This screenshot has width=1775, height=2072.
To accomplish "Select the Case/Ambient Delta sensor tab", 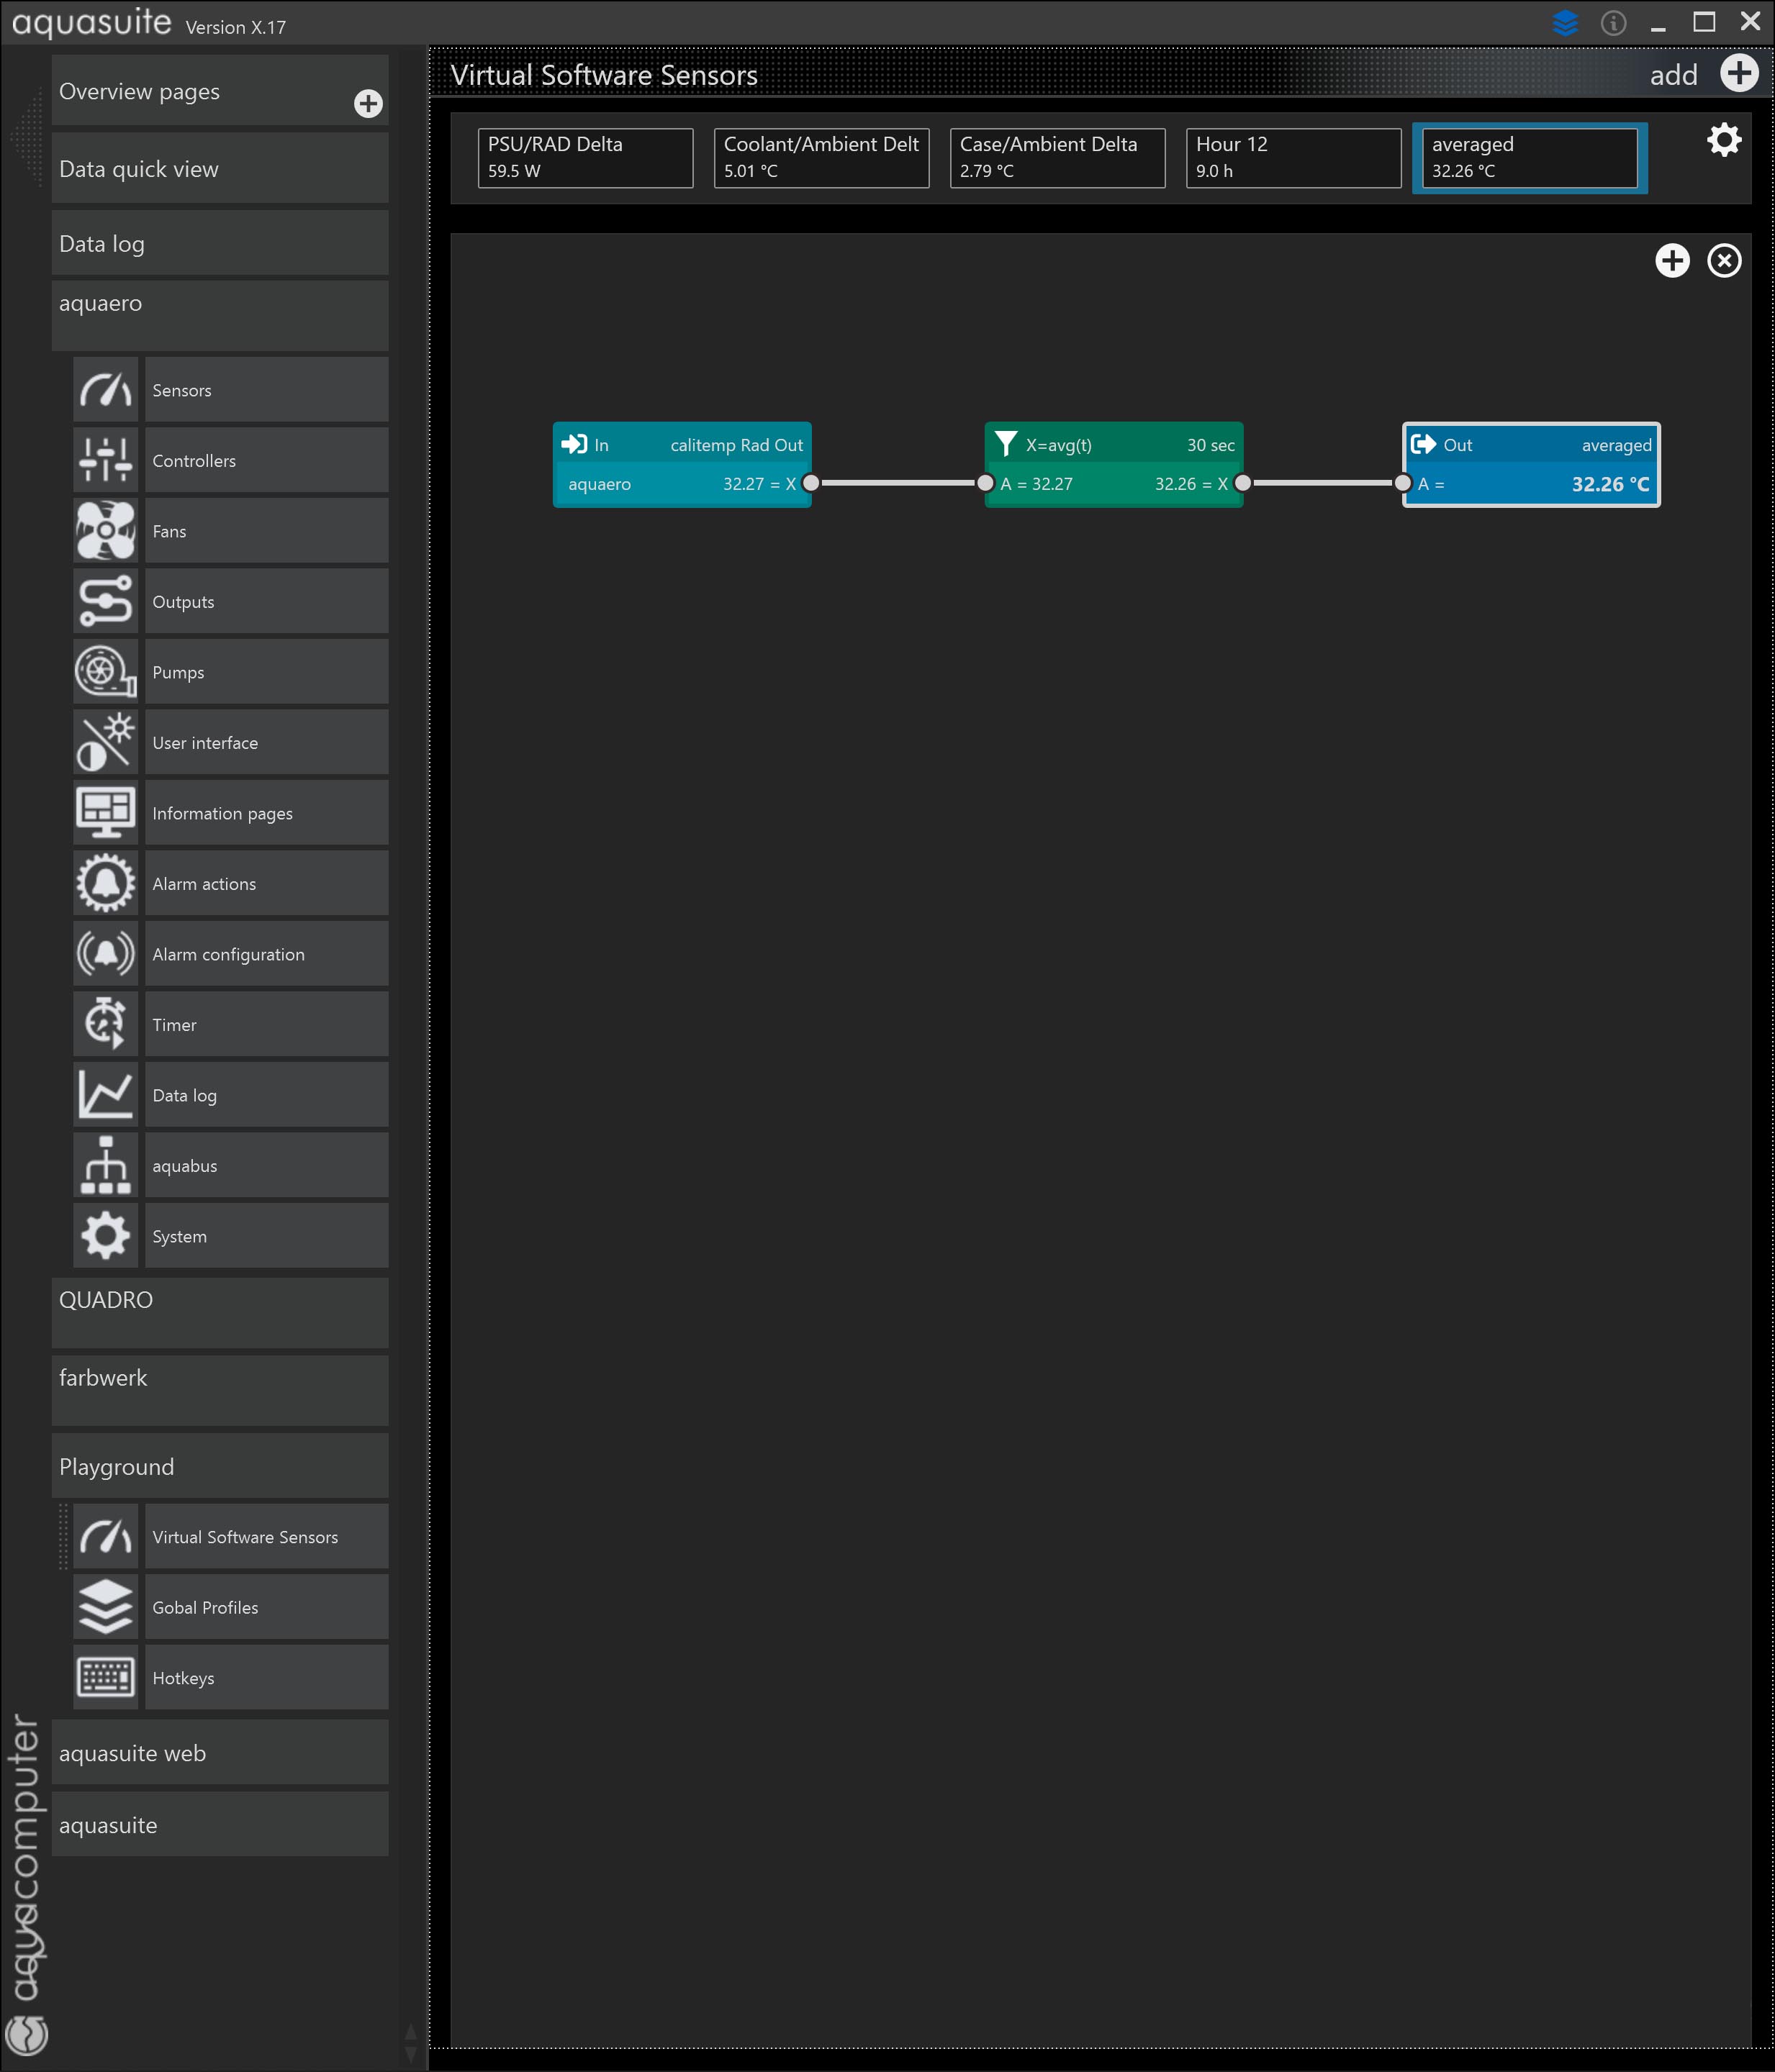I will (x=1057, y=158).
